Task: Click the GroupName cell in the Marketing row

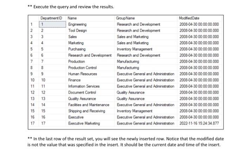Action: [146, 43]
